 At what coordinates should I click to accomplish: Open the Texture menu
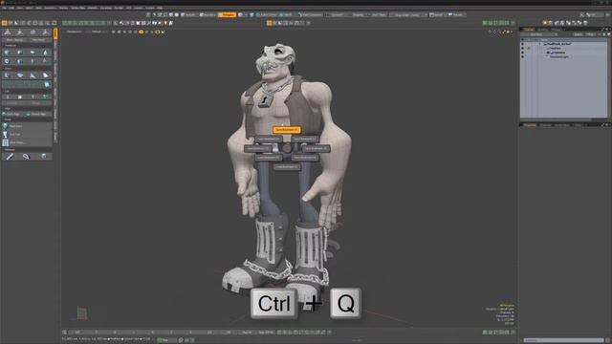pyautogui.click(x=64, y=8)
